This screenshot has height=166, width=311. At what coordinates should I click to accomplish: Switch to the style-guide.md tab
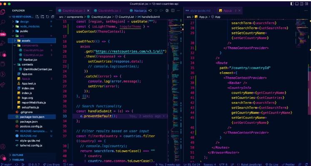tap(200, 10)
